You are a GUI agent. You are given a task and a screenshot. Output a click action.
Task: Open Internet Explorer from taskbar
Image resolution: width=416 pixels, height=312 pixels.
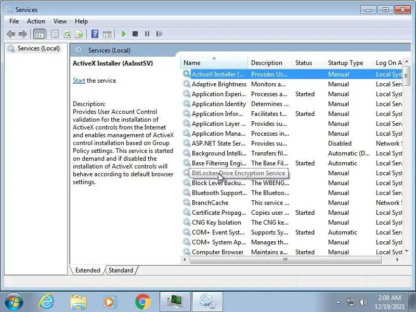(x=47, y=302)
